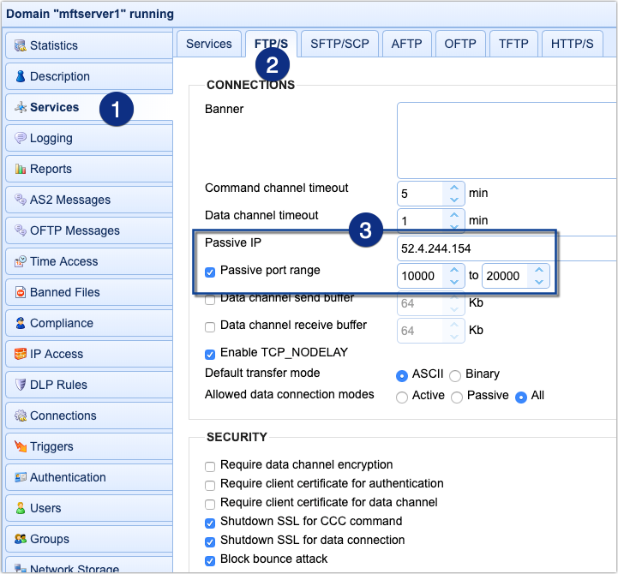Switch to the TFTP tab

[x=513, y=44]
